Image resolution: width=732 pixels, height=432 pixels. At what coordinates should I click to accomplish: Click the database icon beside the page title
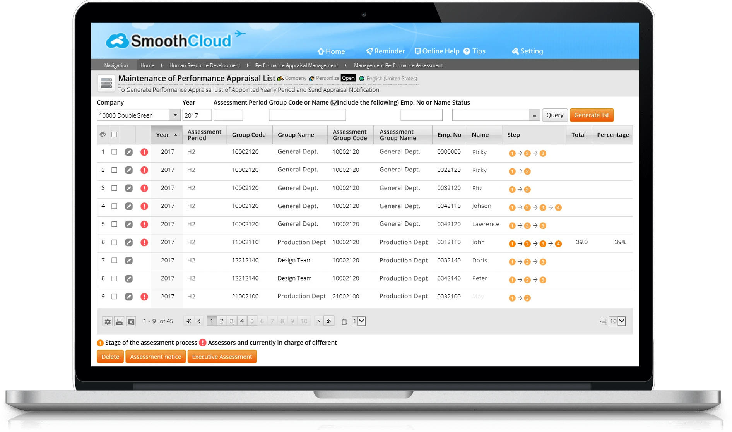coord(106,83)
